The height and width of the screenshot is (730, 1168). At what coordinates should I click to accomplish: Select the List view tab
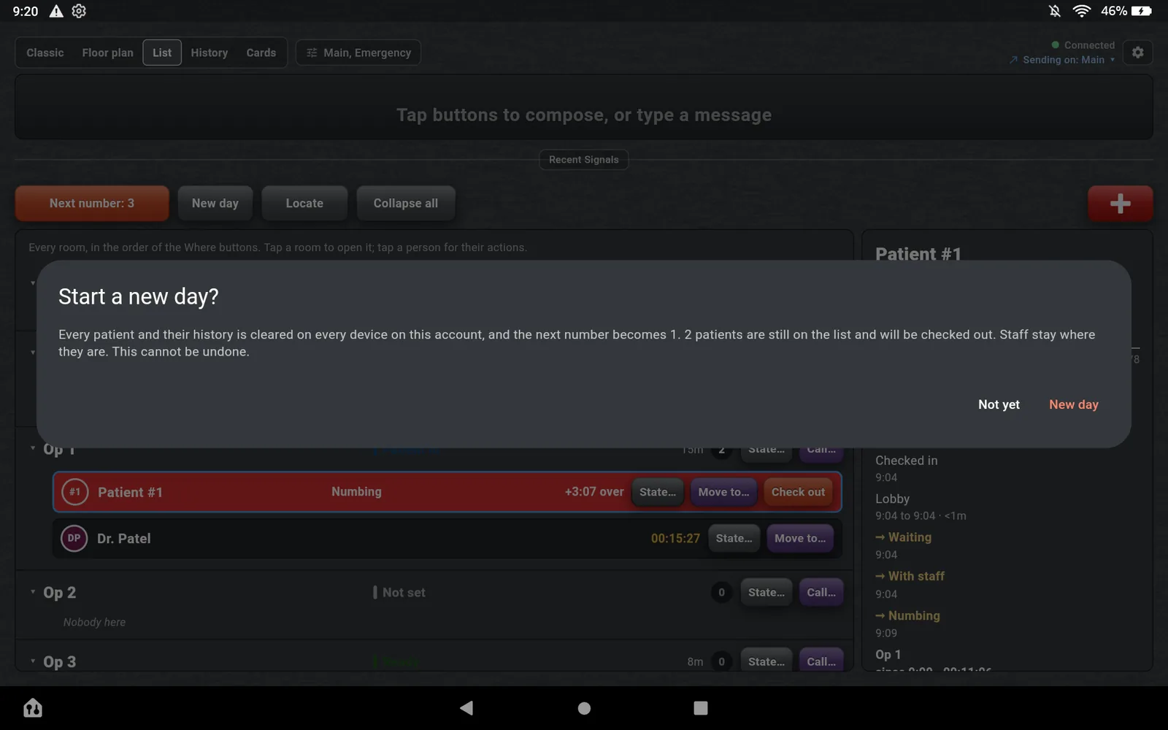(162, 53)
